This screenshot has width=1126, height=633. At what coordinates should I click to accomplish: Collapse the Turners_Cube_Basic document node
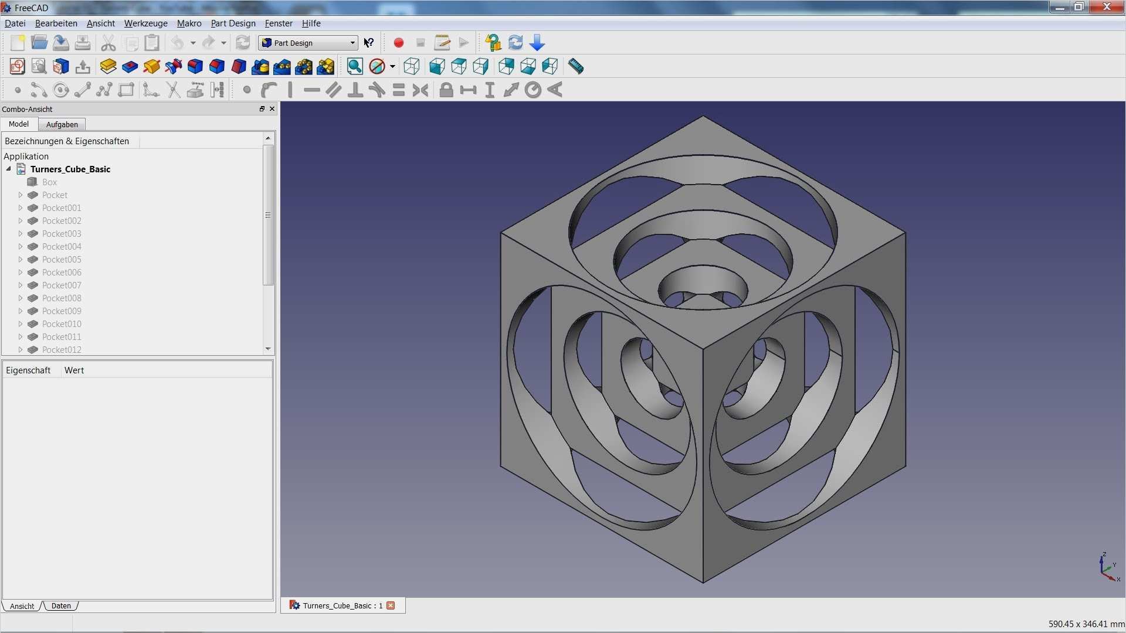[x=9, y=169]
